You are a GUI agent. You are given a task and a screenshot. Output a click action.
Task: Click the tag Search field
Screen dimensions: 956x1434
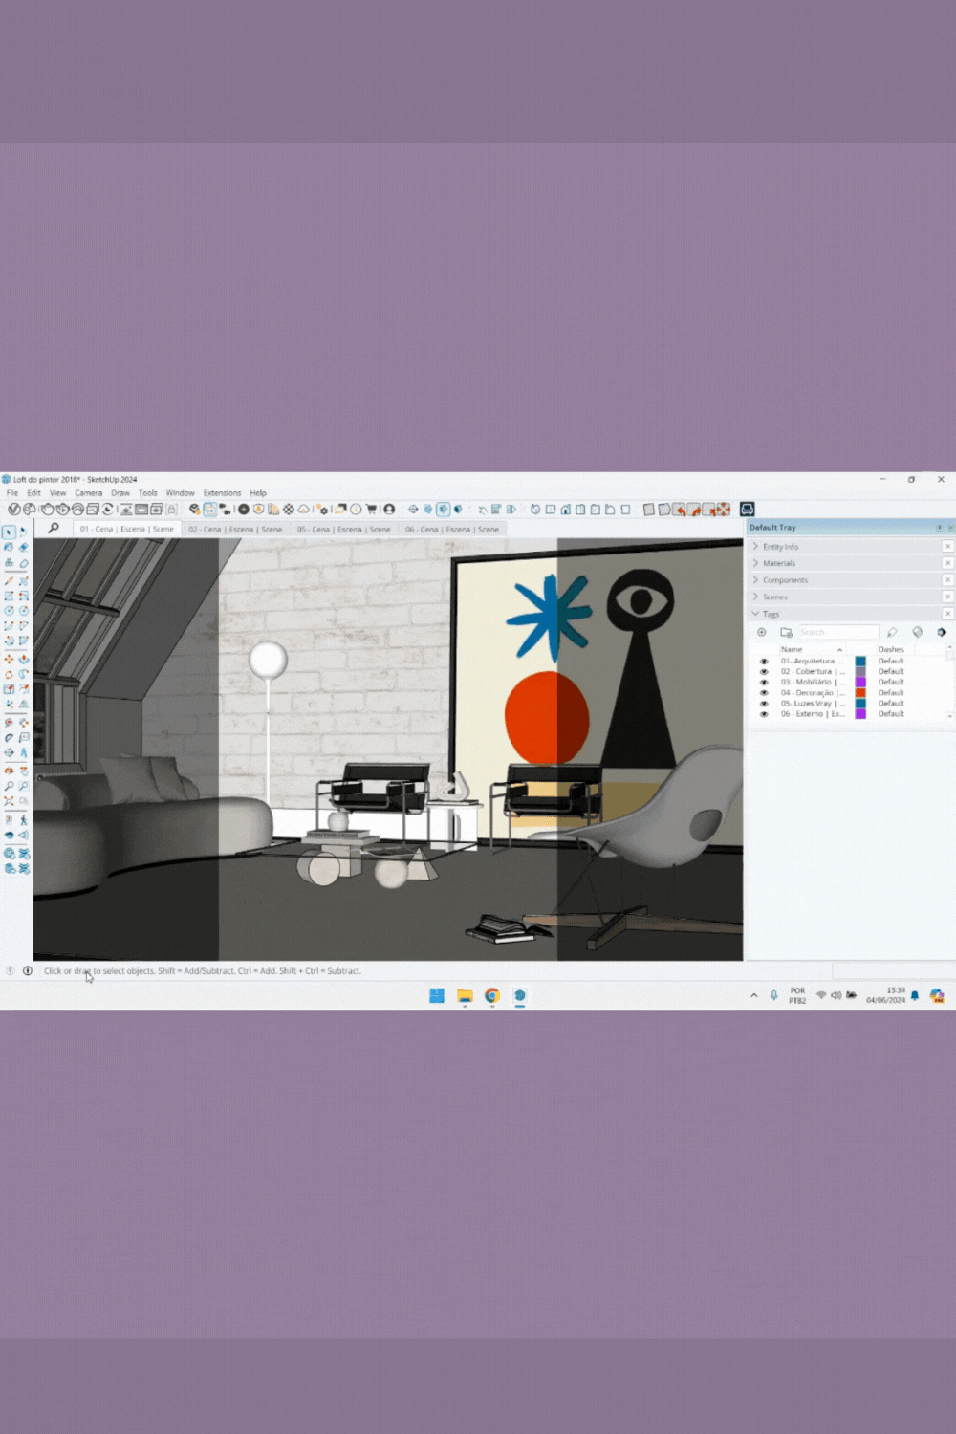pos(836,632)
